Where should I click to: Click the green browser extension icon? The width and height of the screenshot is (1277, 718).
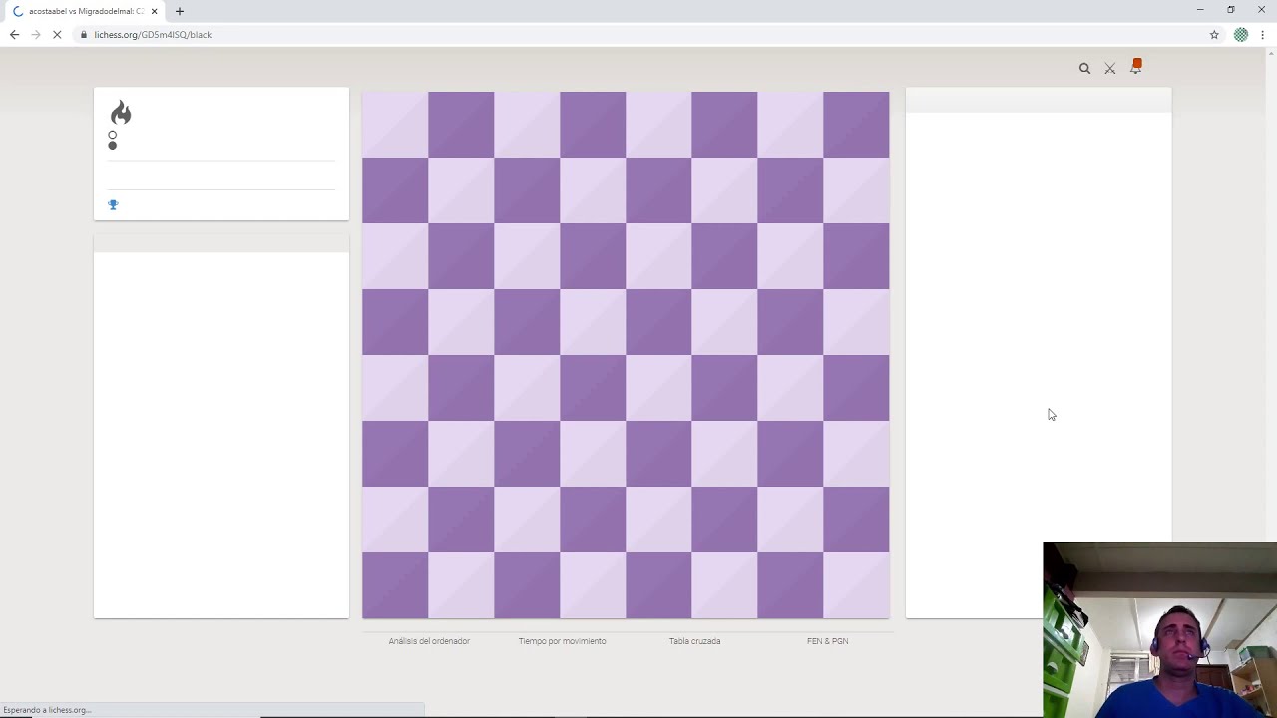(x=1241, y=34)
